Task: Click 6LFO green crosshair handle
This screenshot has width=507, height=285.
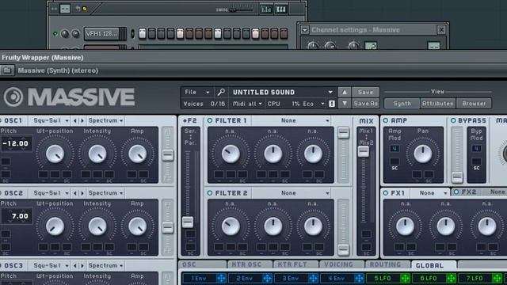Action: click(451, 278)
